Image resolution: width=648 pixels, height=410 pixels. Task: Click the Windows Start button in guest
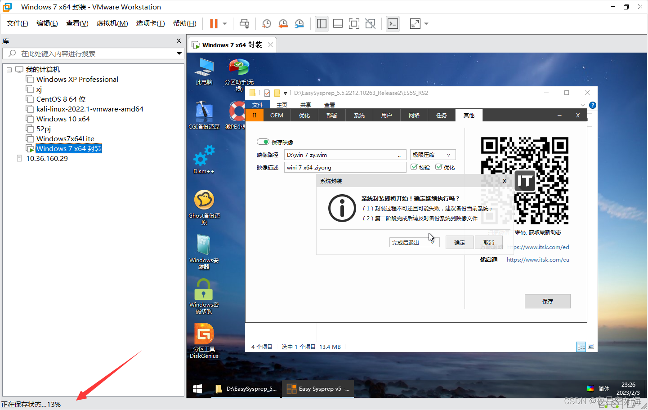pyautogui.click(x=197, y=389)
